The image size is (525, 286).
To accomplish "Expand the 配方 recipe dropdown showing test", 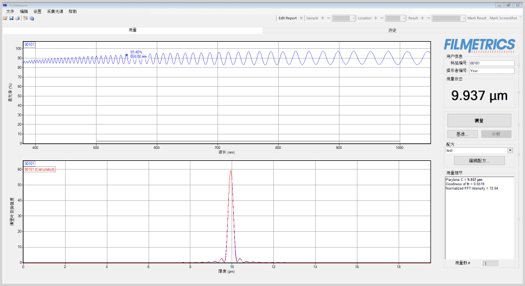I will pyautogui.click(x=510, y=151).
